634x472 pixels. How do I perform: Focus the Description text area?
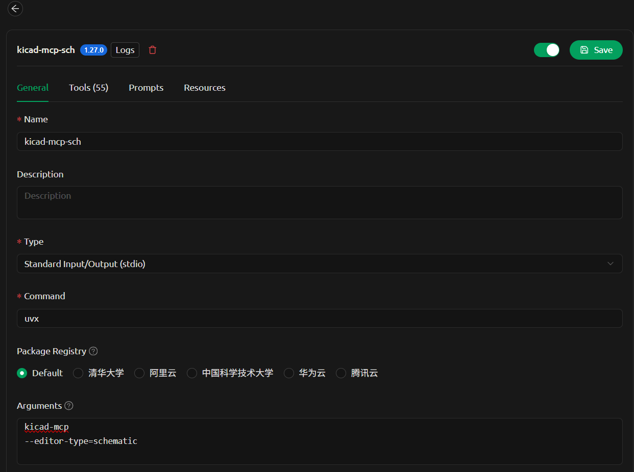pyautogui.click(x=320, y=202)
